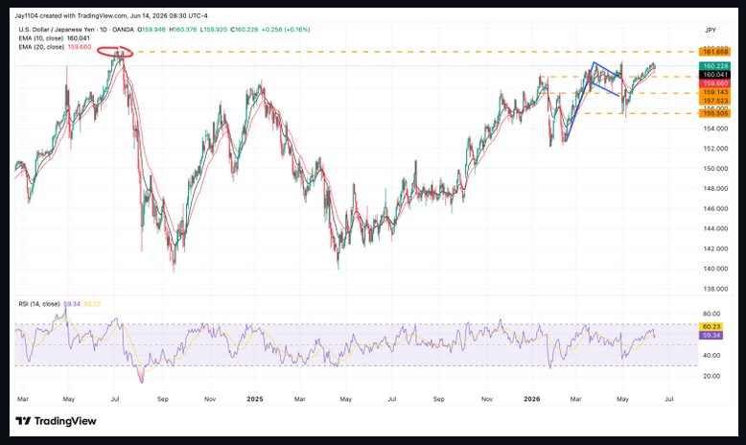This screenshot has height=445, width=746.
Task: Click the EMA (10, close) indicator legend
Action: pyautogui.click(x=41, y=38)
